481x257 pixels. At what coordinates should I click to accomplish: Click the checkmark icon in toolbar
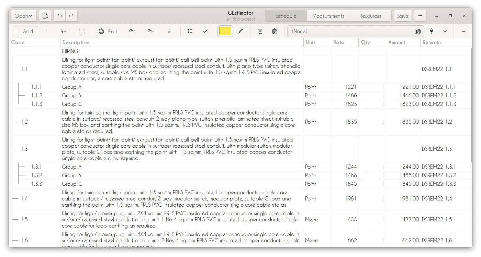(205, 31)
